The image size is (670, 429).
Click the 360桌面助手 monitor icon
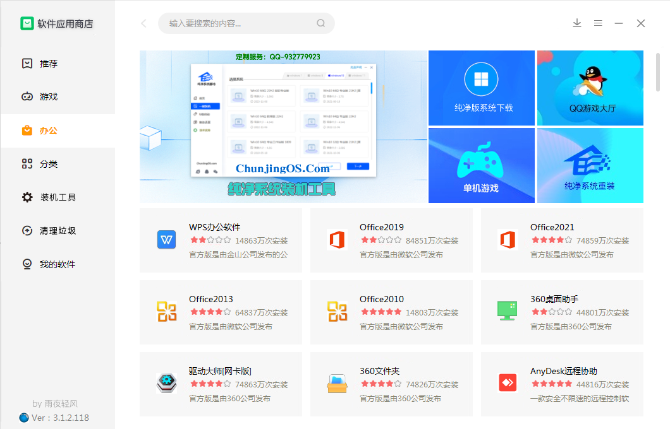click(x=507, y=311)
